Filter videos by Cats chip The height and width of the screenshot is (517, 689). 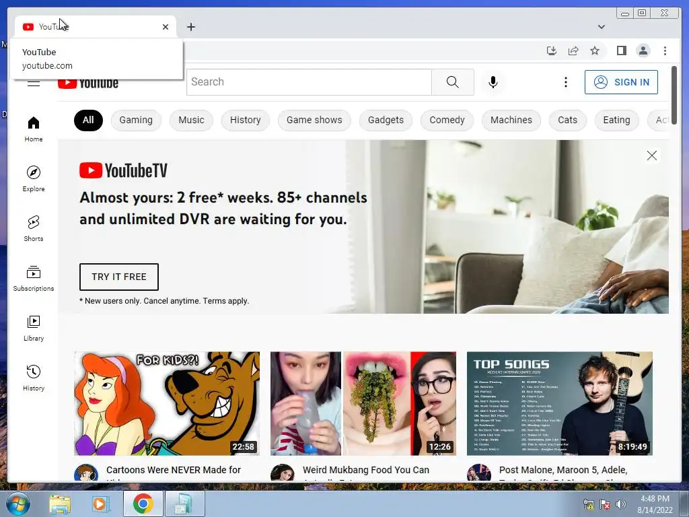tap(567, 120)
